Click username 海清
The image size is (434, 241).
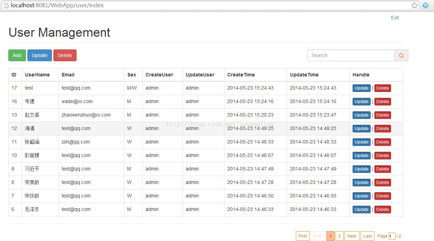30,128
